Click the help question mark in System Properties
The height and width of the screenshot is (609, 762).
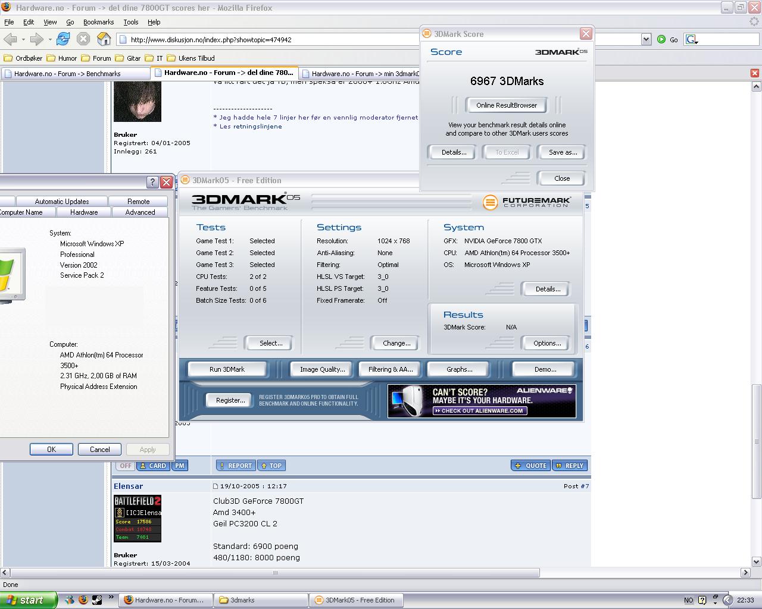152,182
